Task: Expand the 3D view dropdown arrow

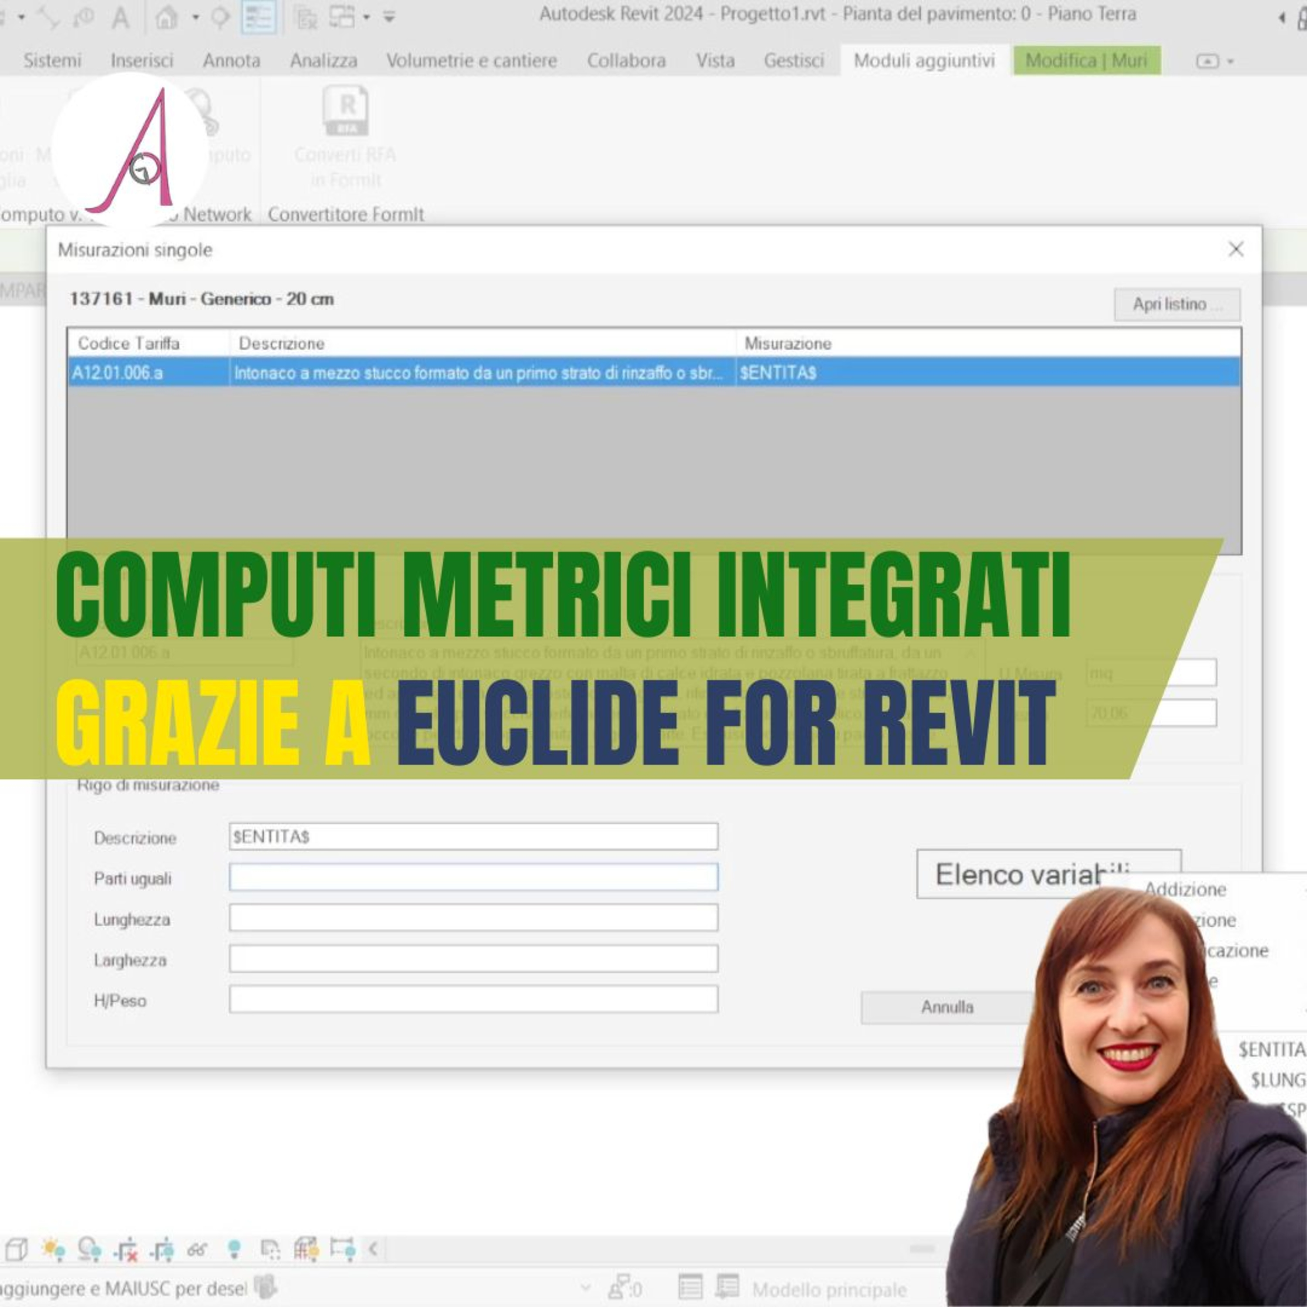Action: (x=196, y=17)
